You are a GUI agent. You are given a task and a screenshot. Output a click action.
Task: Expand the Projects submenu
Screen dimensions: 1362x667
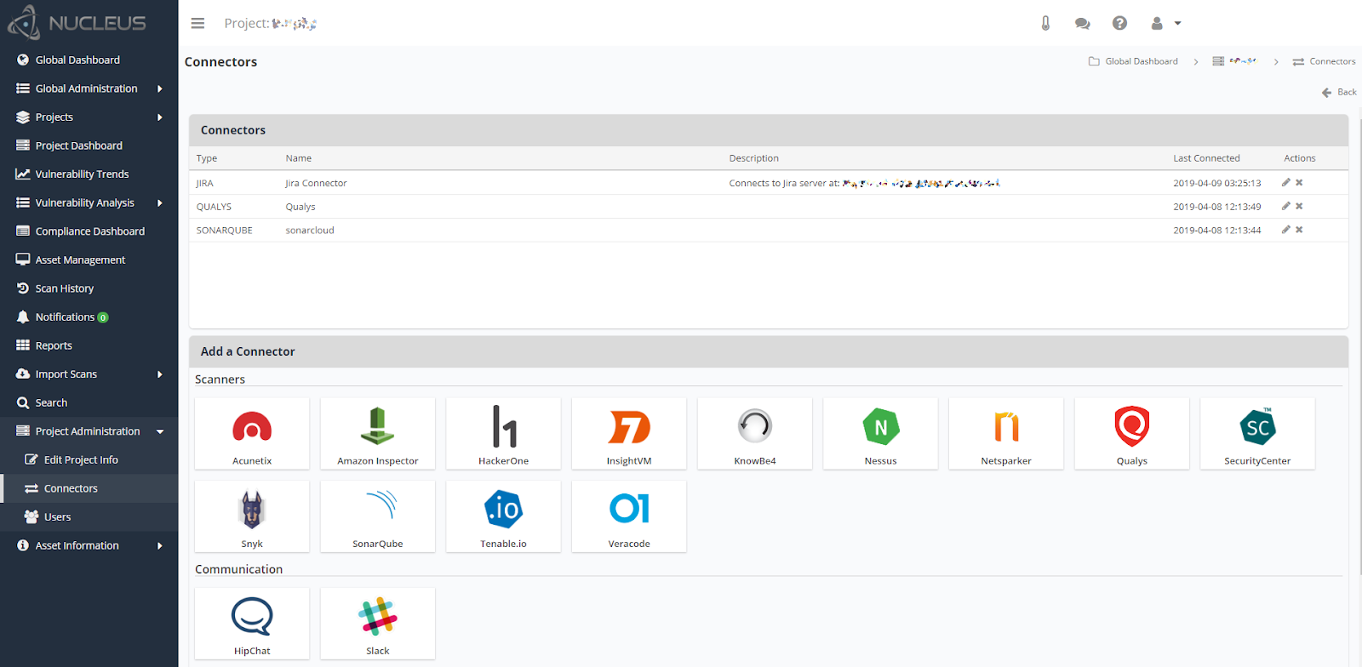tap(89, 117)
